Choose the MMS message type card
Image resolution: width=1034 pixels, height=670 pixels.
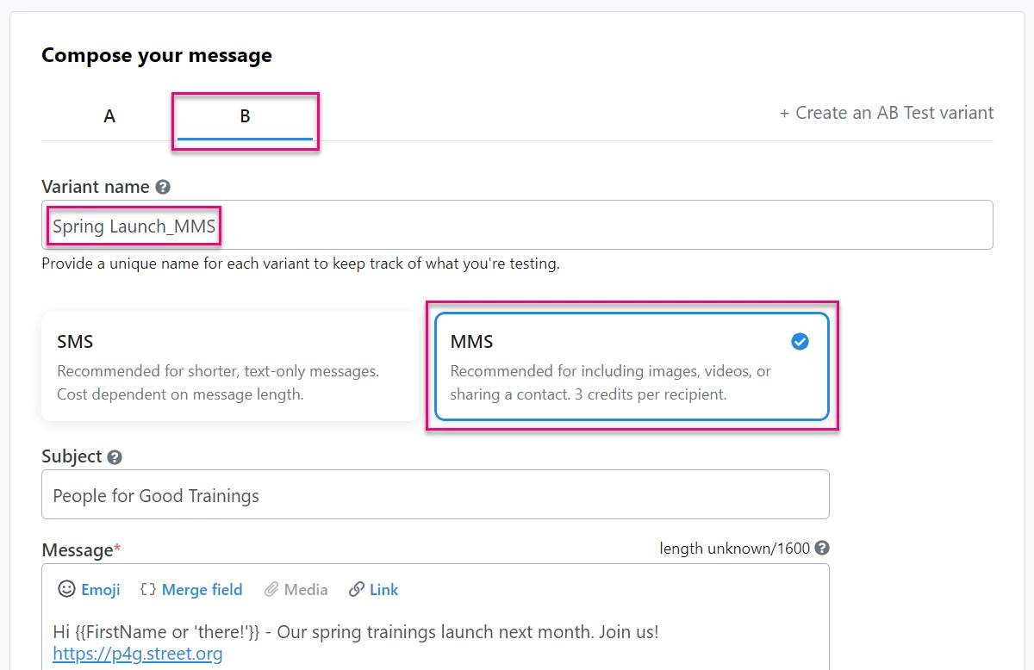[632, 366]
